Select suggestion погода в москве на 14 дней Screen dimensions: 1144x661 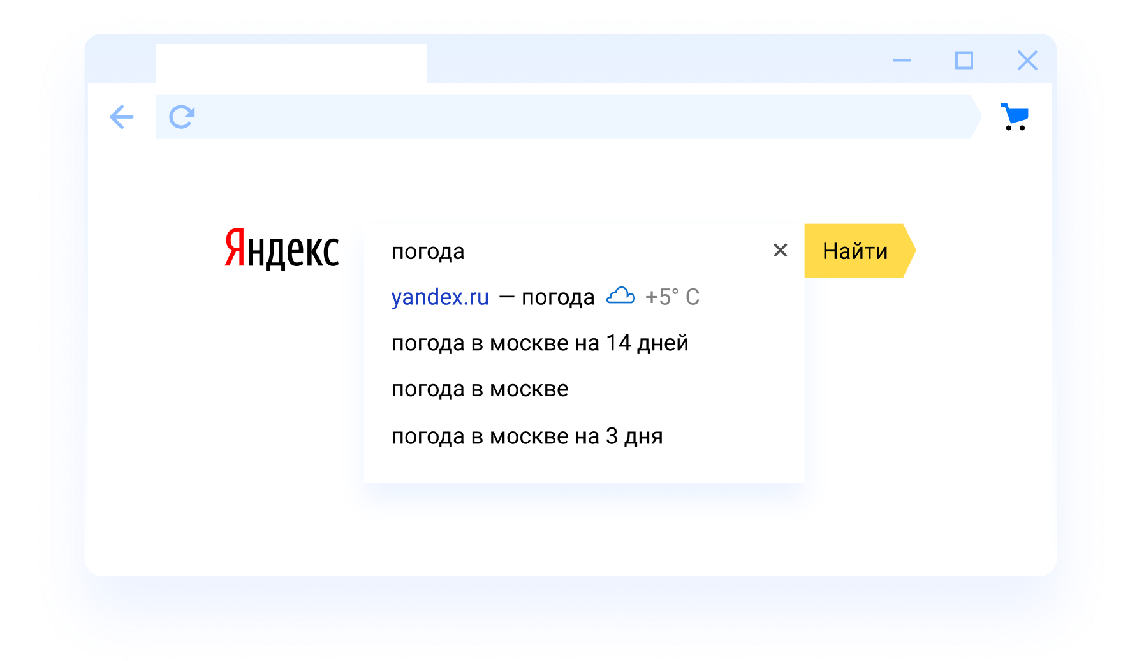[539, 343]
